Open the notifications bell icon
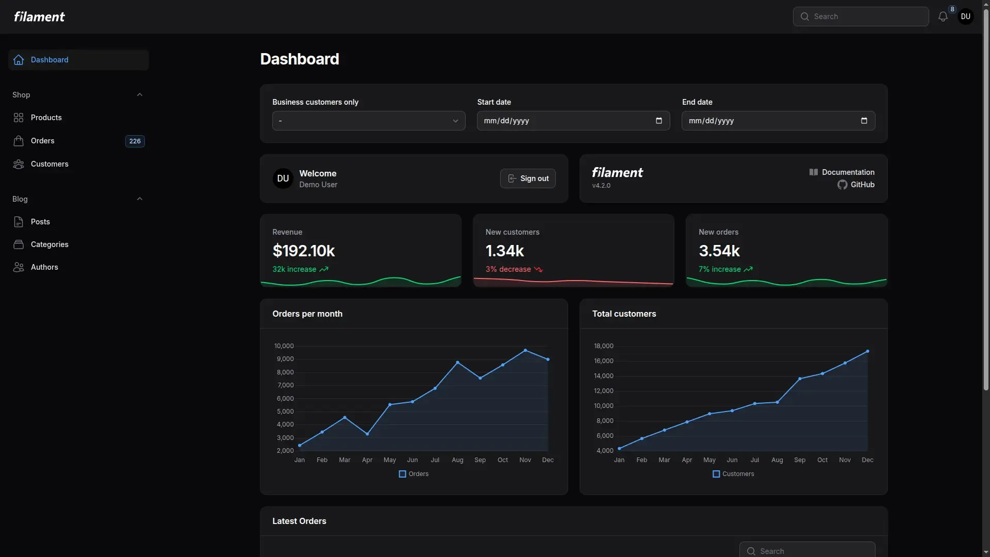The width and height of the screenshot is (990, 557). pyautogui.click(x=943, y=17)
